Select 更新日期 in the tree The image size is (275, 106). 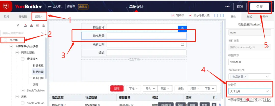tap(38, 78)
